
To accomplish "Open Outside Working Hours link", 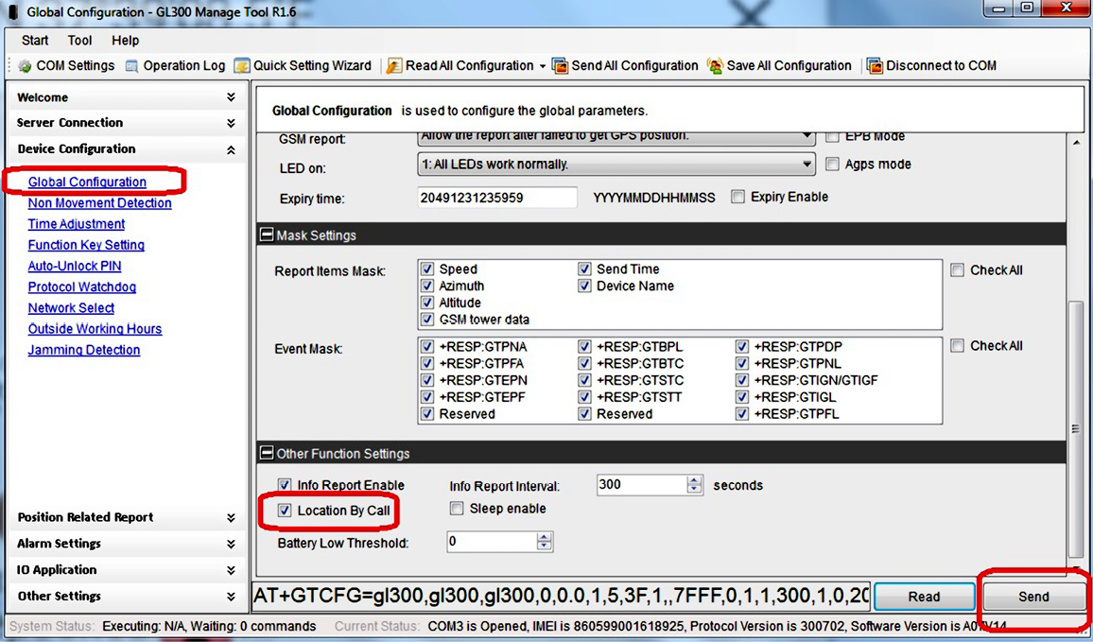I will click(x=95, y=328).
